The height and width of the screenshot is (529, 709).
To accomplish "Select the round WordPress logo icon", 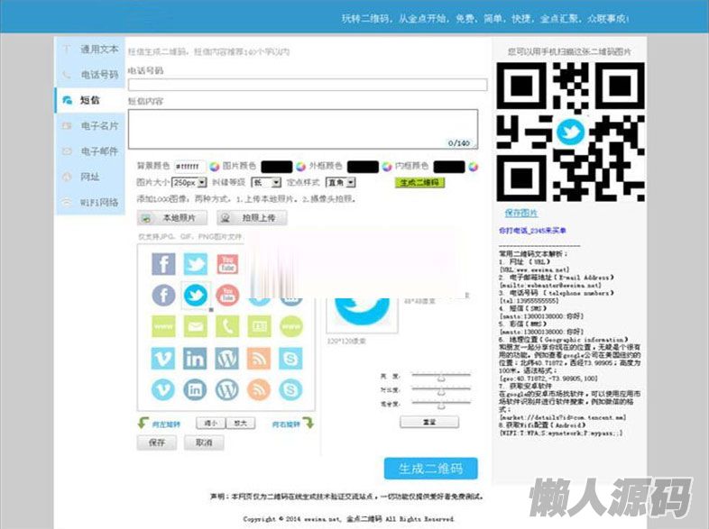I will [x=227, y=389].
